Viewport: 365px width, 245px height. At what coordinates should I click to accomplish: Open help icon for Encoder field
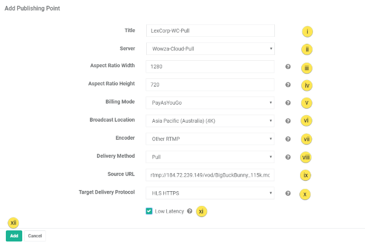click(288, 139)
